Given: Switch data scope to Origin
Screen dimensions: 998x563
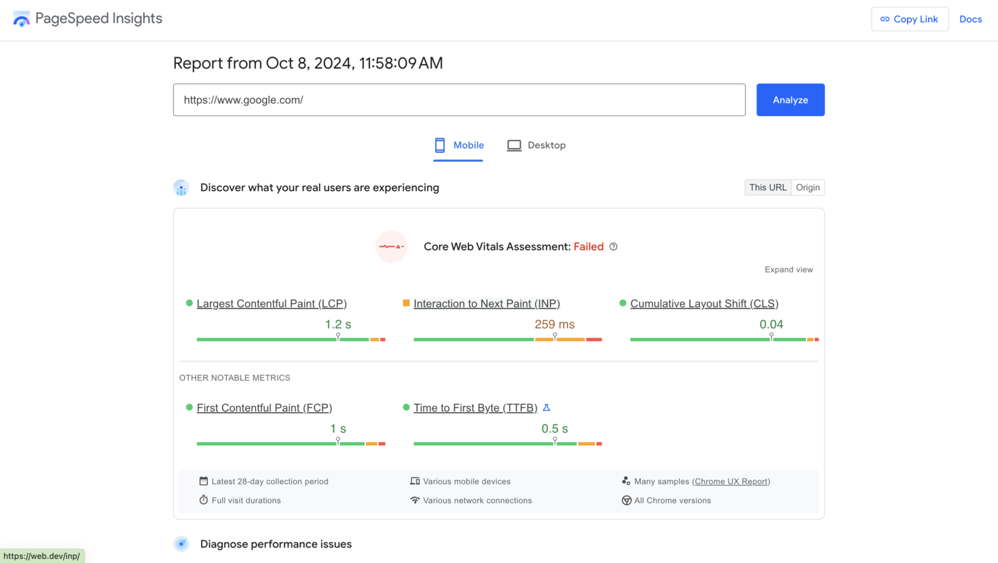Looking at the screenshot, I should [807, 187].
